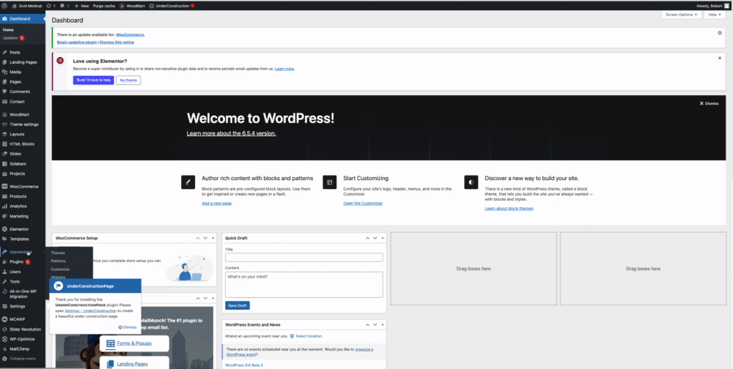Open the comments bubble in admin bar
The height and width of the screenshot is (369, 733).
[x=65, y=6]
